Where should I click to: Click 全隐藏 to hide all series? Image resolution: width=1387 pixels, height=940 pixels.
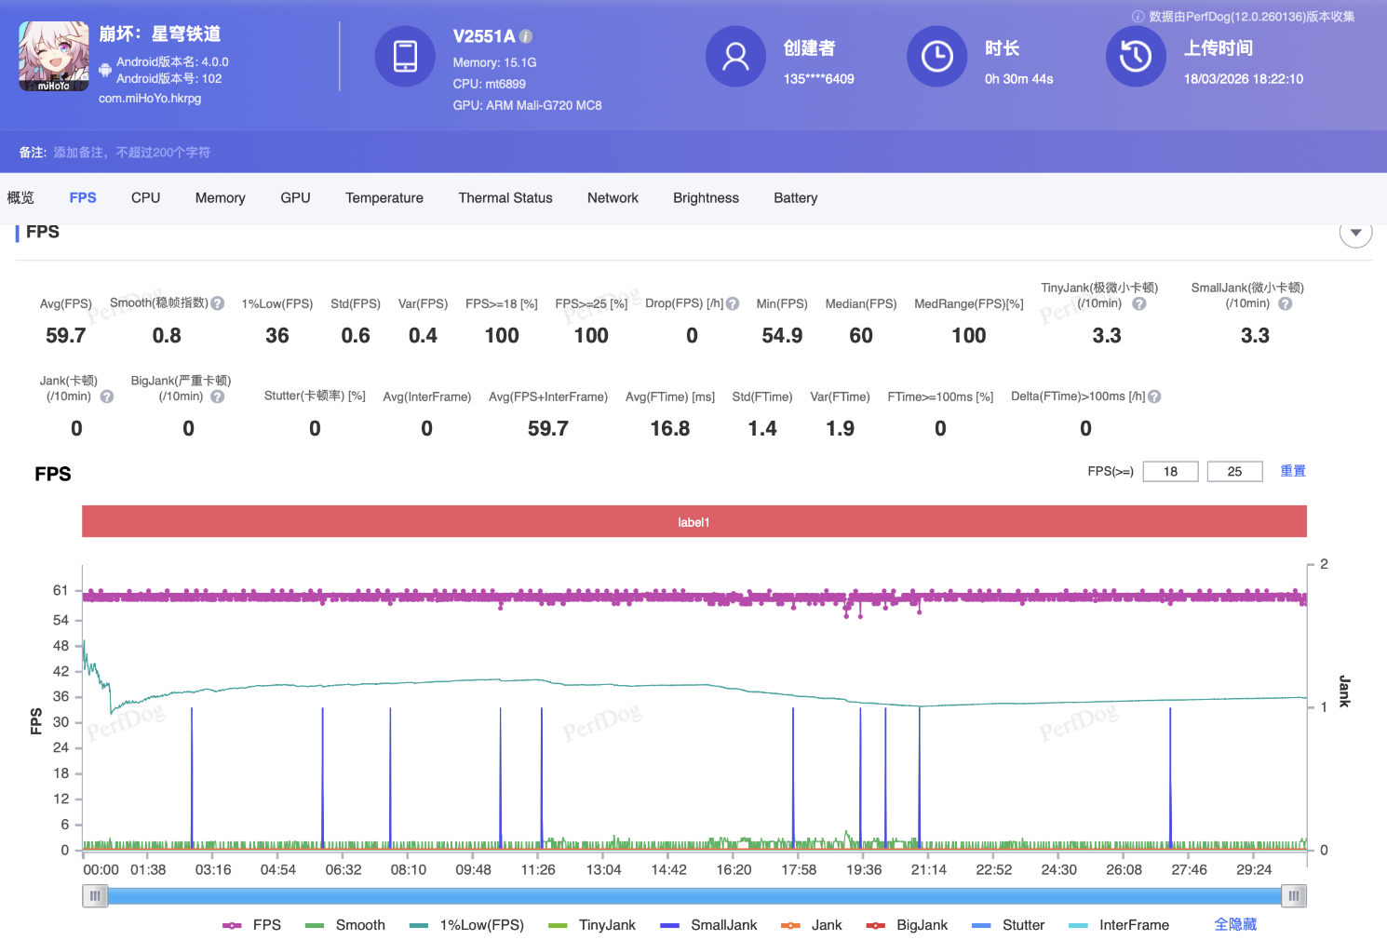pyautogui.click(x=1235, y=924)
